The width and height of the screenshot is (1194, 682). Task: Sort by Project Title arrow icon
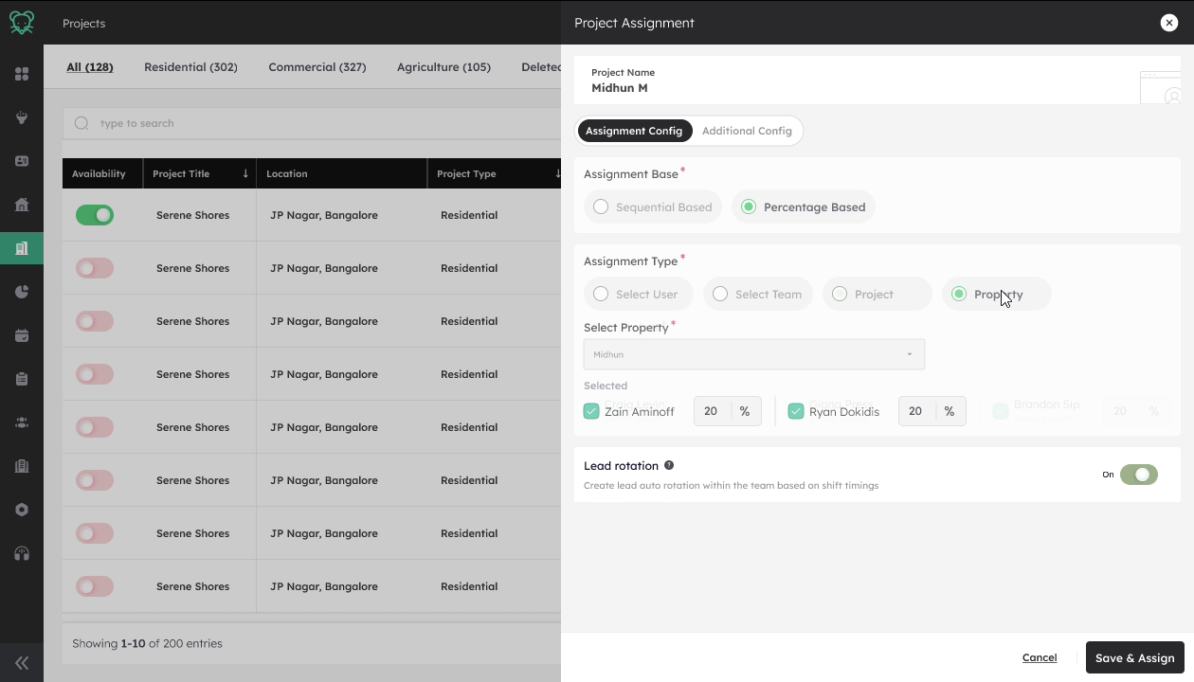[x=245, y=173]
